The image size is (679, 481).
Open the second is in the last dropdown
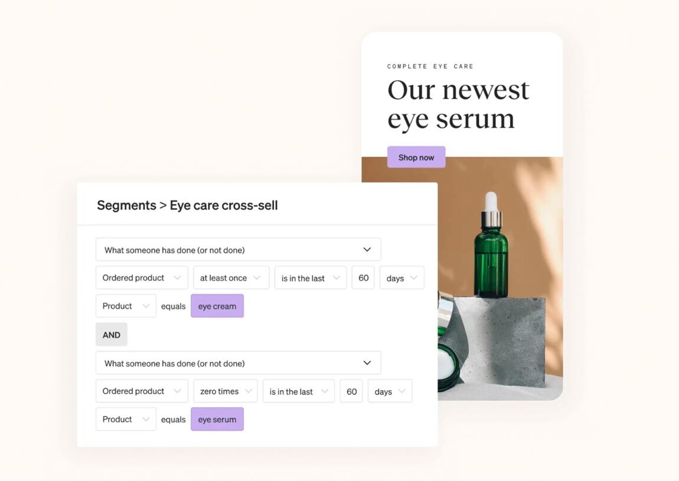[x=298, y=391]
